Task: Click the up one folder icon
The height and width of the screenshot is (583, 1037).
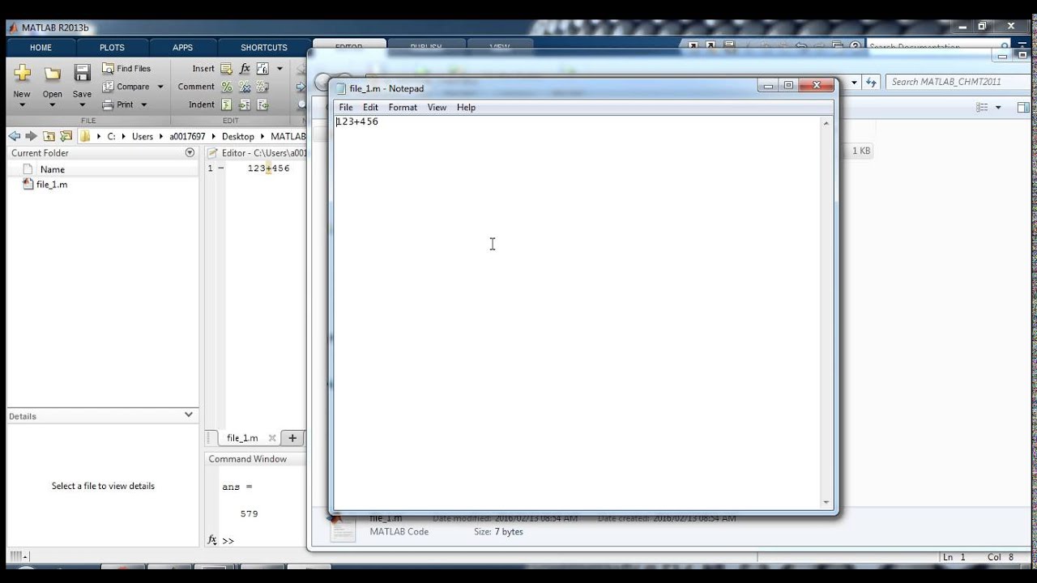Action: pos(49,136)
